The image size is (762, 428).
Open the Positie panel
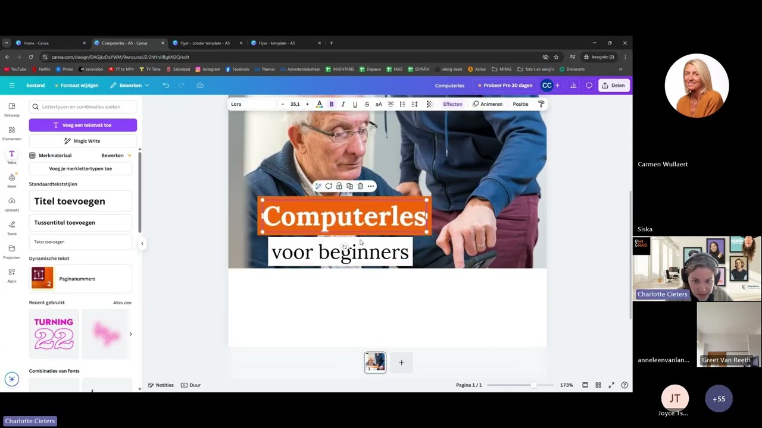(520, 104)
